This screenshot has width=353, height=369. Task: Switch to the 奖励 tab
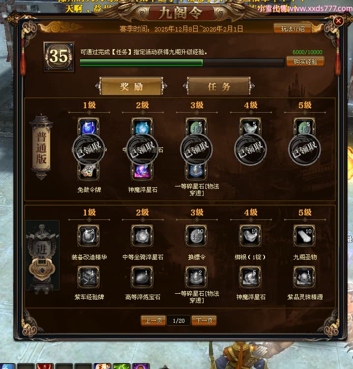131,87
